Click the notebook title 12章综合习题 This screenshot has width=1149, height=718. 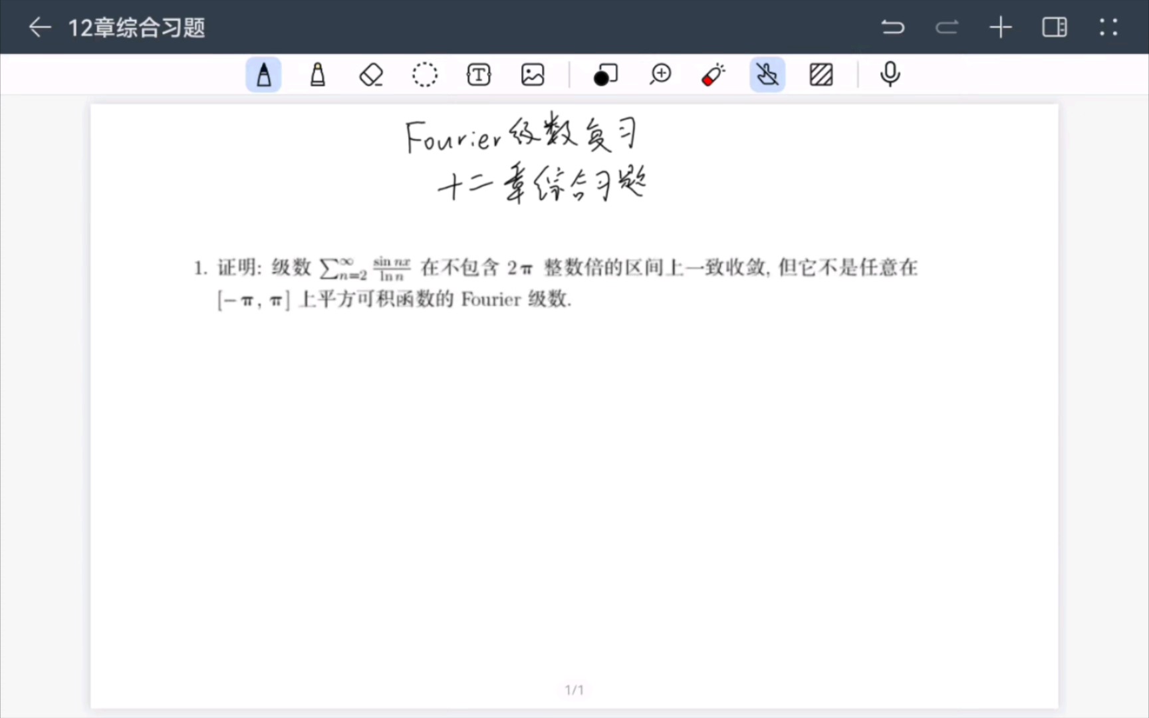tap(136, 28)
